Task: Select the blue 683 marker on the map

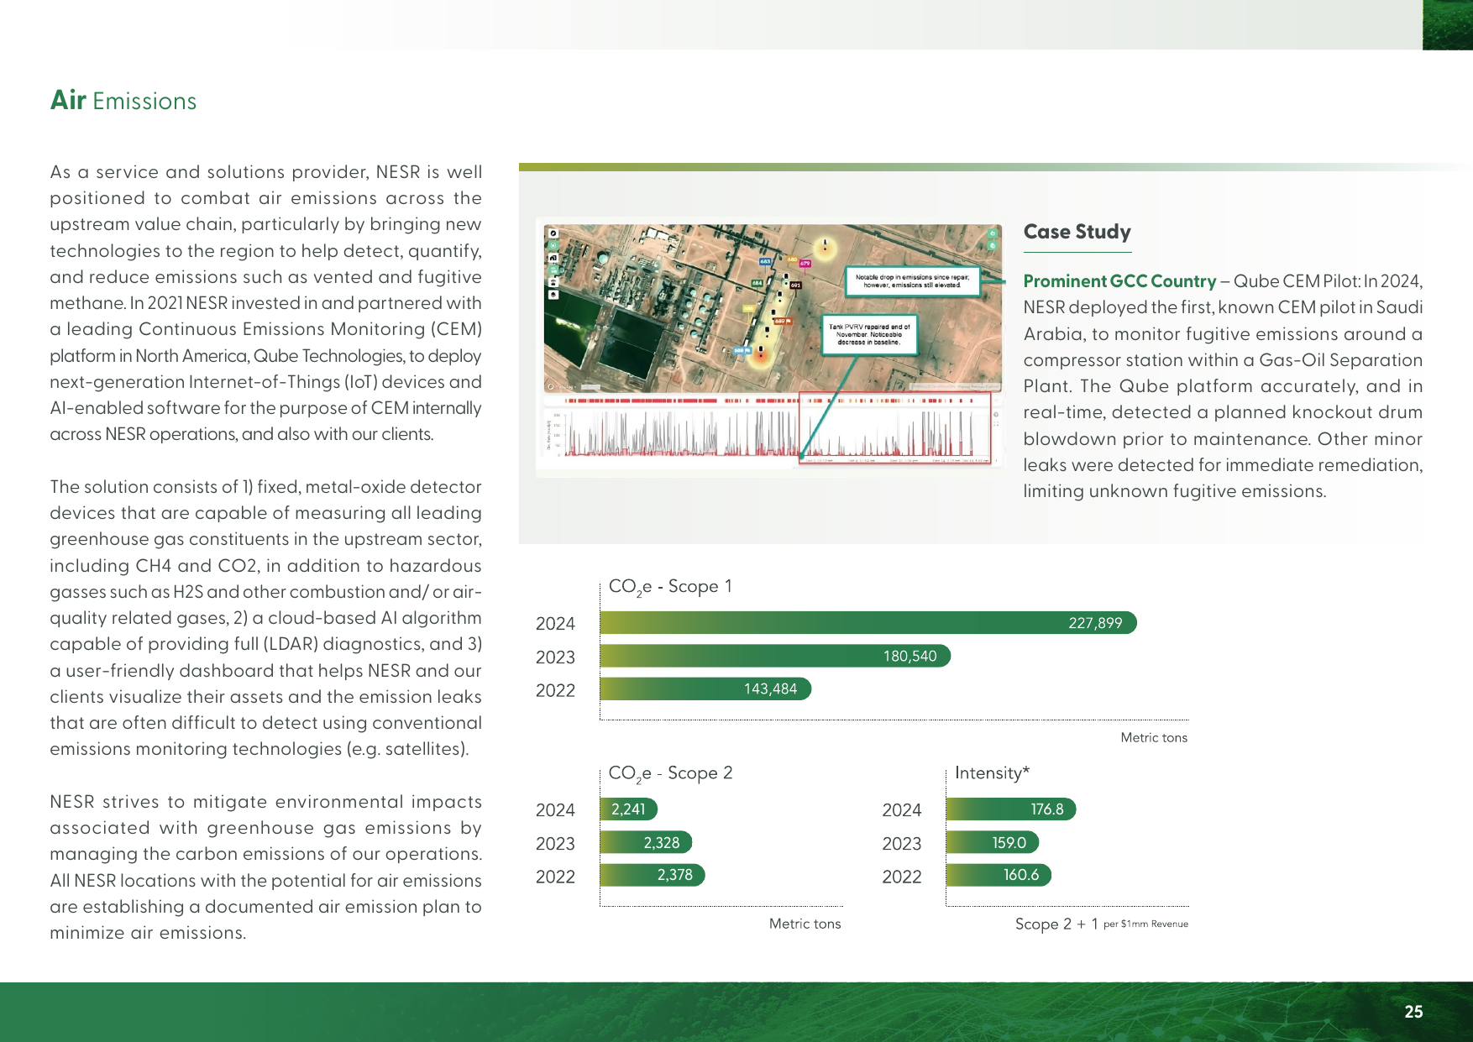Action: coord(765,262)
